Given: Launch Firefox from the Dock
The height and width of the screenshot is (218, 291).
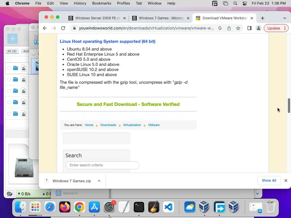Looking at the screenshot, I should 65,207.
